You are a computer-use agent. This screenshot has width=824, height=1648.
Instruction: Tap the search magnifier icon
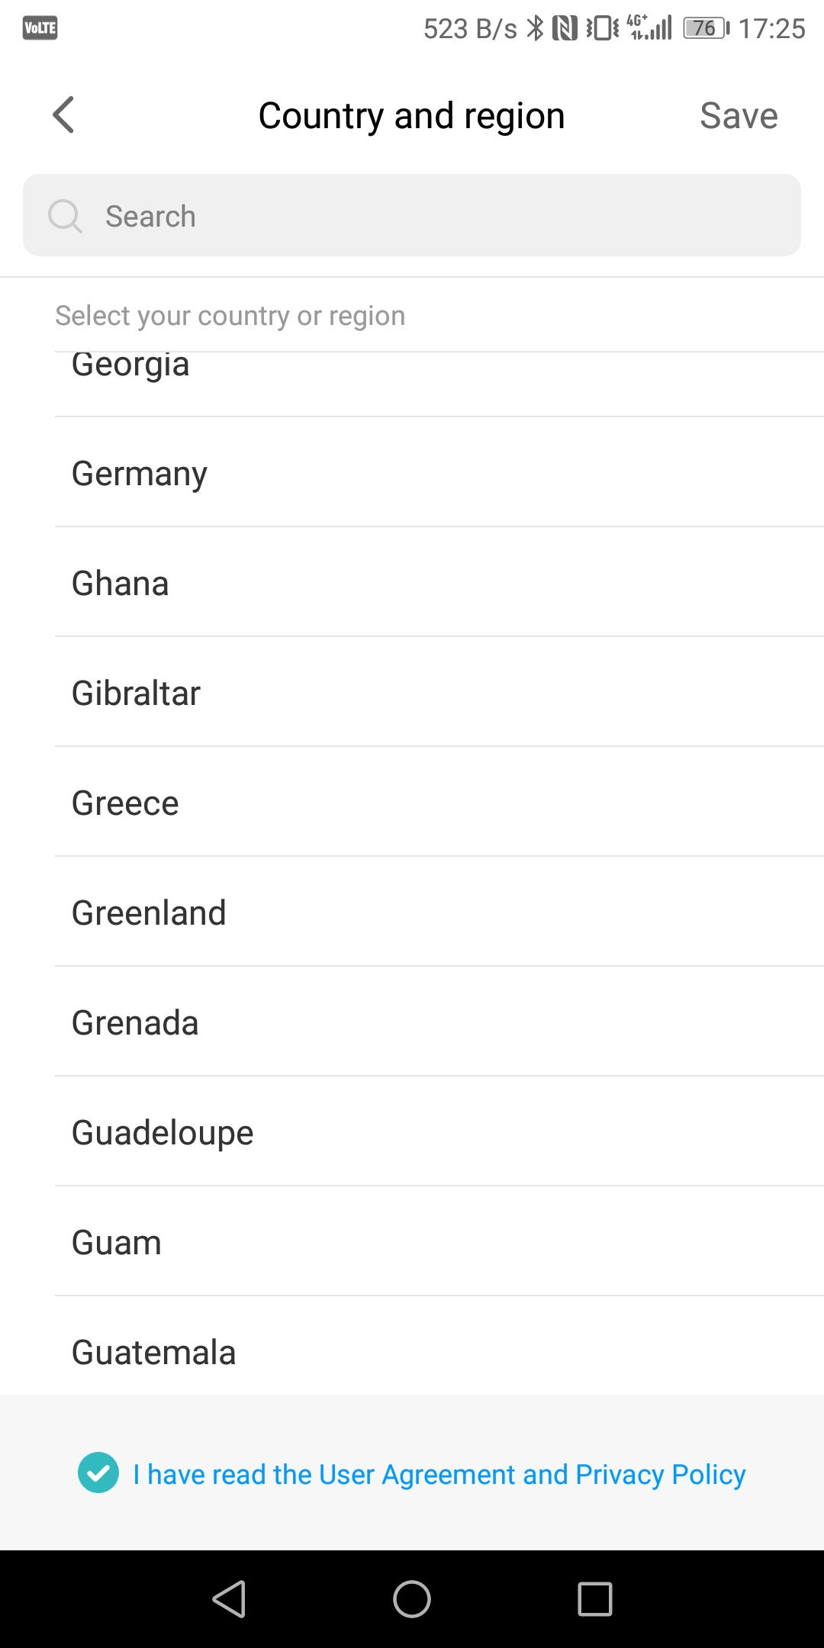coord(65,216)
